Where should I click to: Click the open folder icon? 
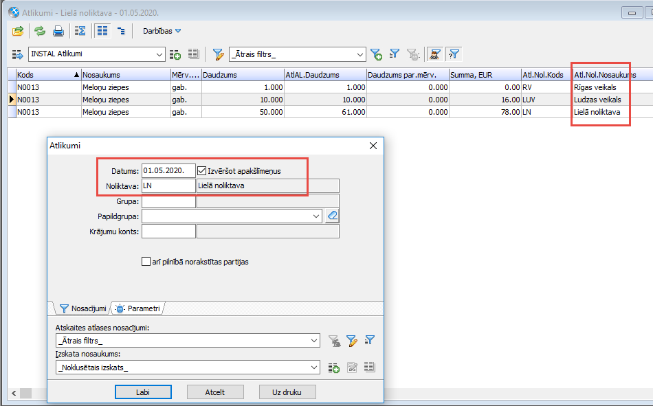(x=19, y=31)
